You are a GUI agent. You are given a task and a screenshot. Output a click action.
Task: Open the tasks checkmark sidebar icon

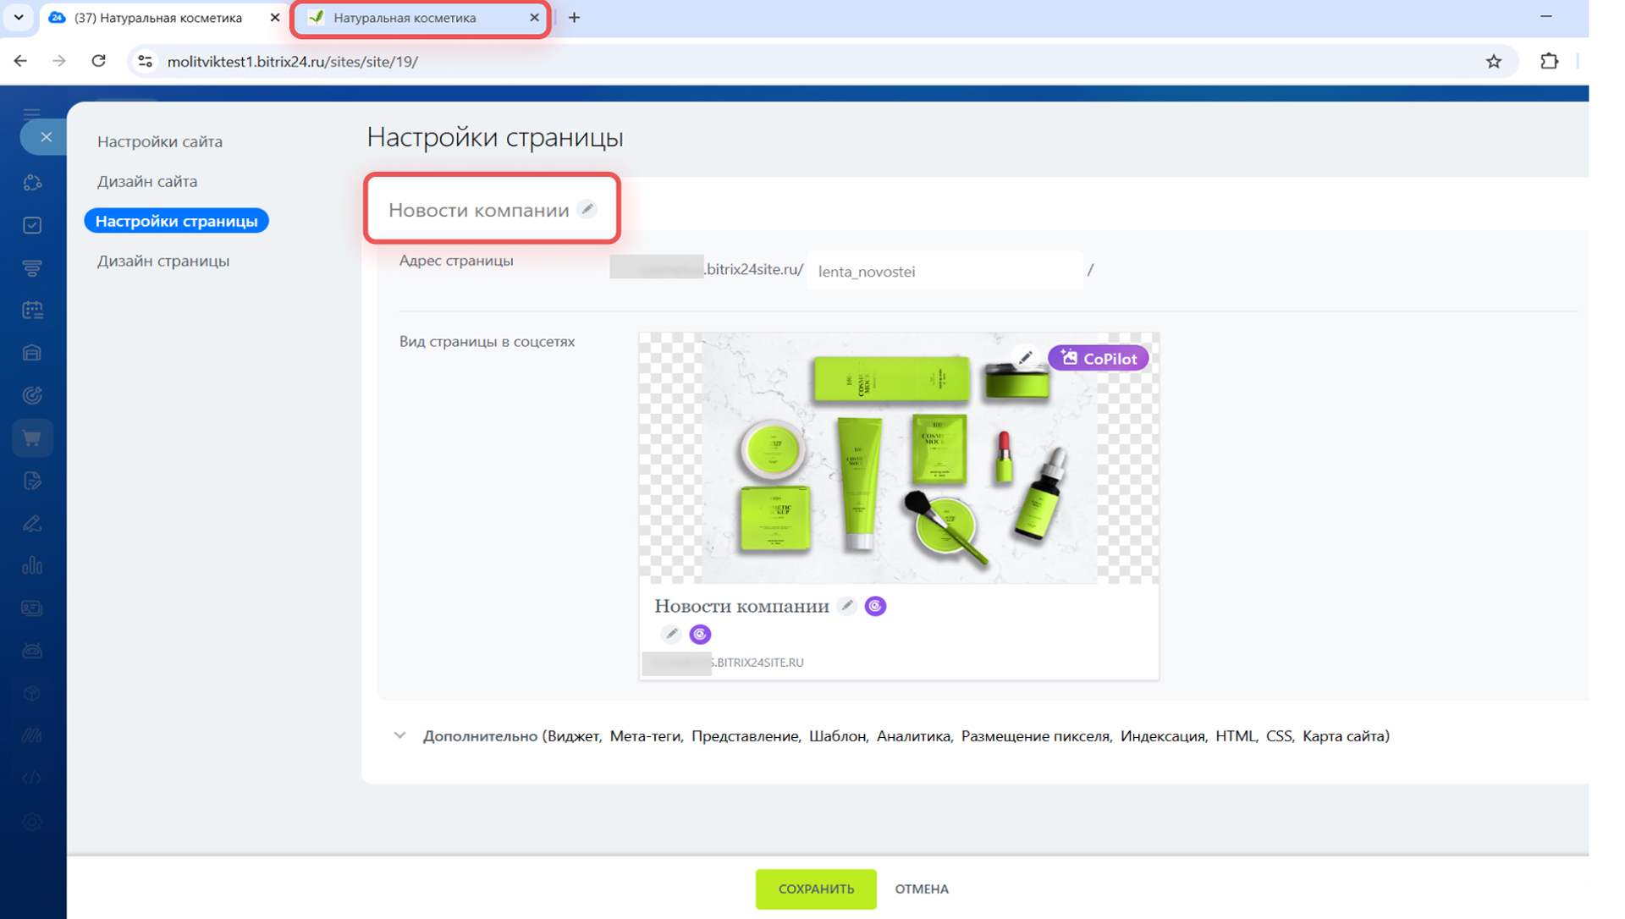[x=32, y=225]
